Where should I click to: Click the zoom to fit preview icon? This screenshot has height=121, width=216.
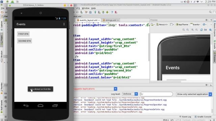tap(184, 30)
